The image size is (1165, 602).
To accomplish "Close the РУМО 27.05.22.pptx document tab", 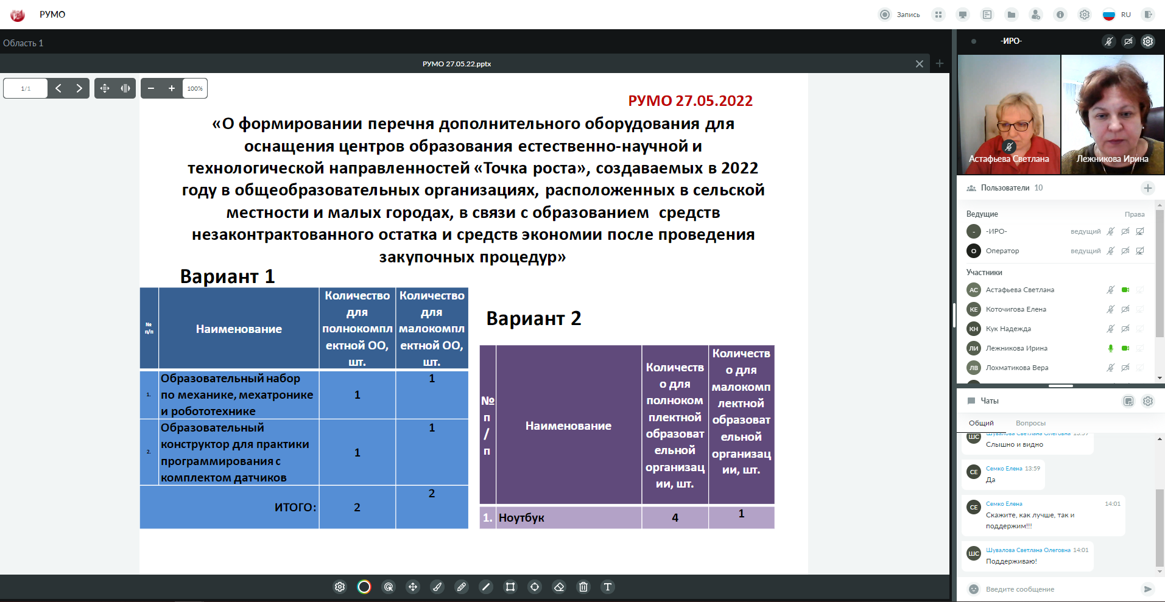I will tap(920, 64).
